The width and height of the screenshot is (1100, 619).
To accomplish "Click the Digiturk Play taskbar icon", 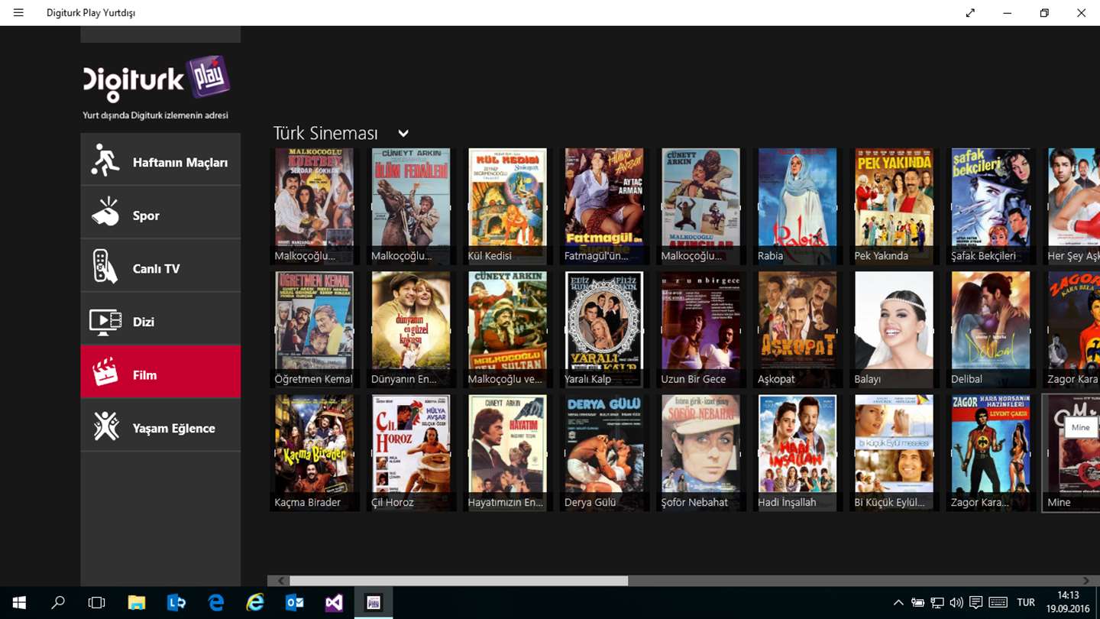I will point(374,603).
